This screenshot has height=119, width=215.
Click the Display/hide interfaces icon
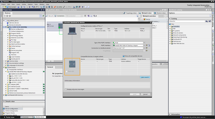8,70
